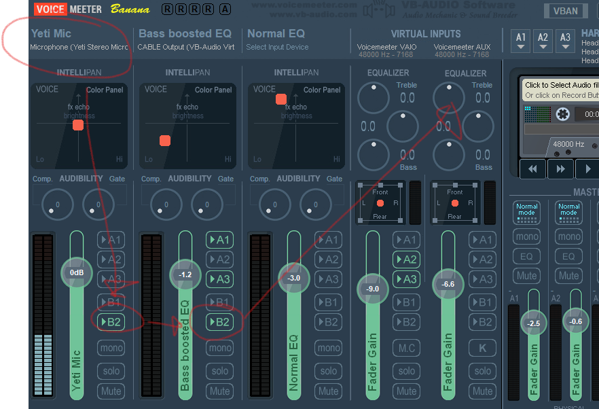The height and width of the screenshot is (409, 599).
Task: Cycle the A2 bus Normal mode selector
Action: coord(569,213)
